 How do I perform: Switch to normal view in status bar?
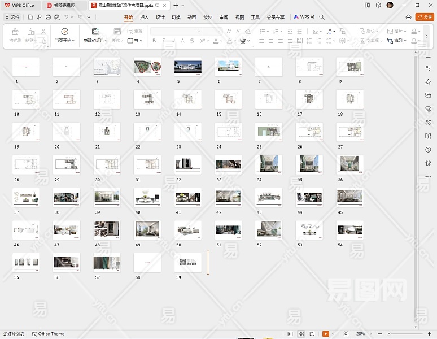[290, 334]
